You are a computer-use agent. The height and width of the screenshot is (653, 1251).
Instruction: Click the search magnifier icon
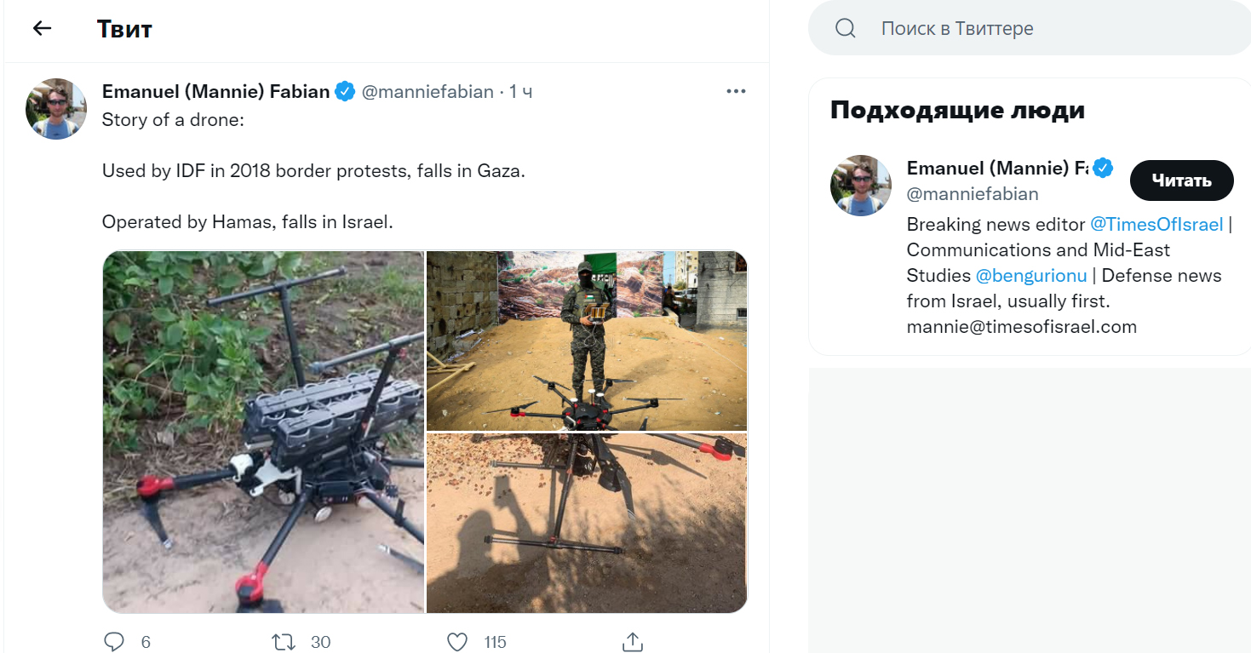(x=845, y=28)
